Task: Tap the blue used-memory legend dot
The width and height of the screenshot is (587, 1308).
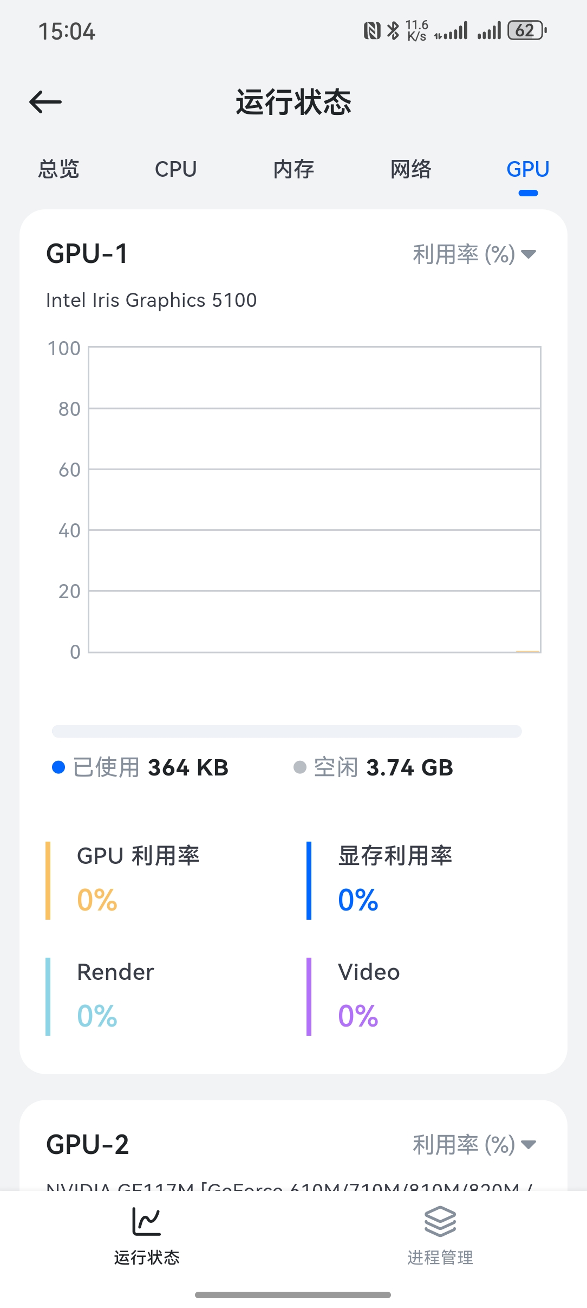Action: click(x=58, y=767)
